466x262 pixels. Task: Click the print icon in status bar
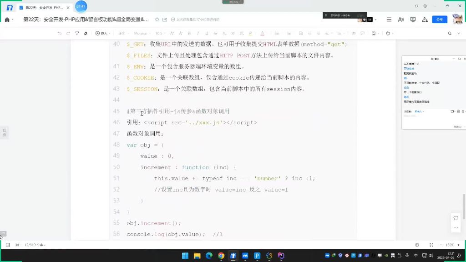18,245
